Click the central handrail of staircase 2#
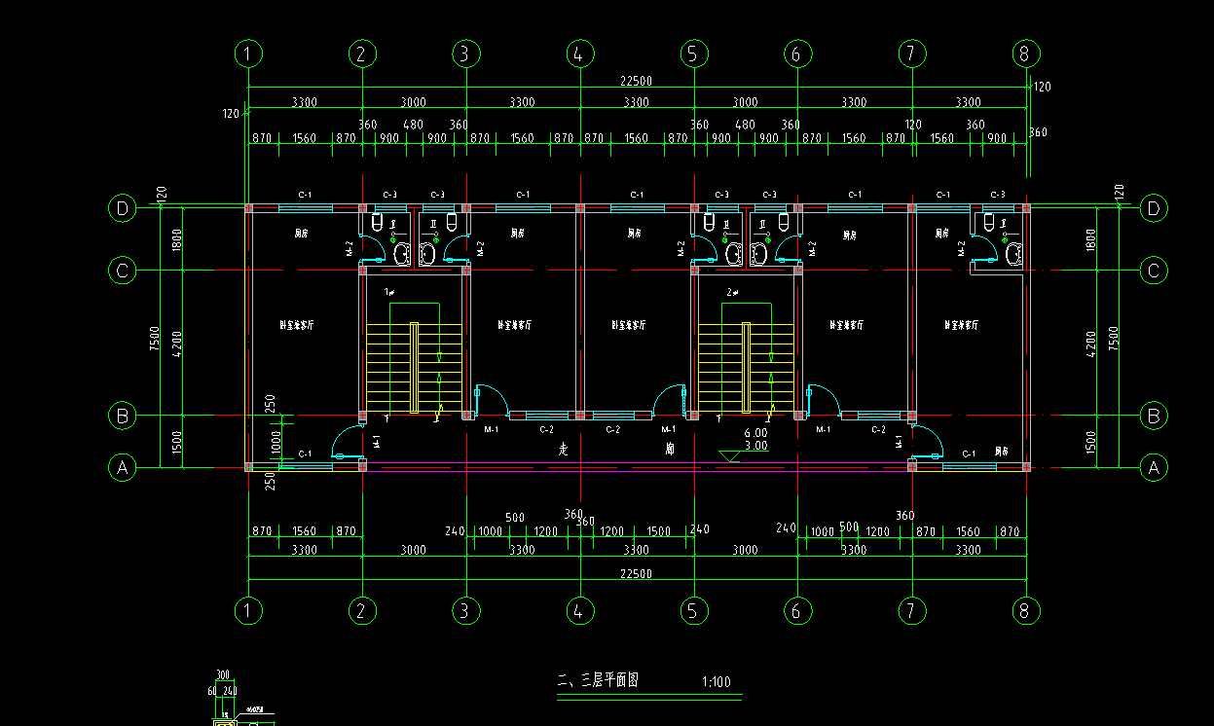 click(747, 367)
